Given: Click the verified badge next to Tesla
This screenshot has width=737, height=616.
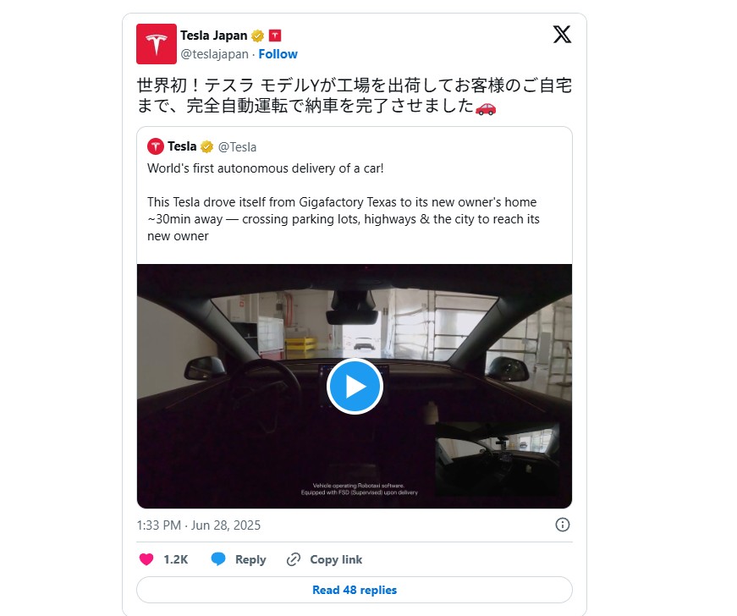Looking at the screenshot, I should click(x=206, y=147).
